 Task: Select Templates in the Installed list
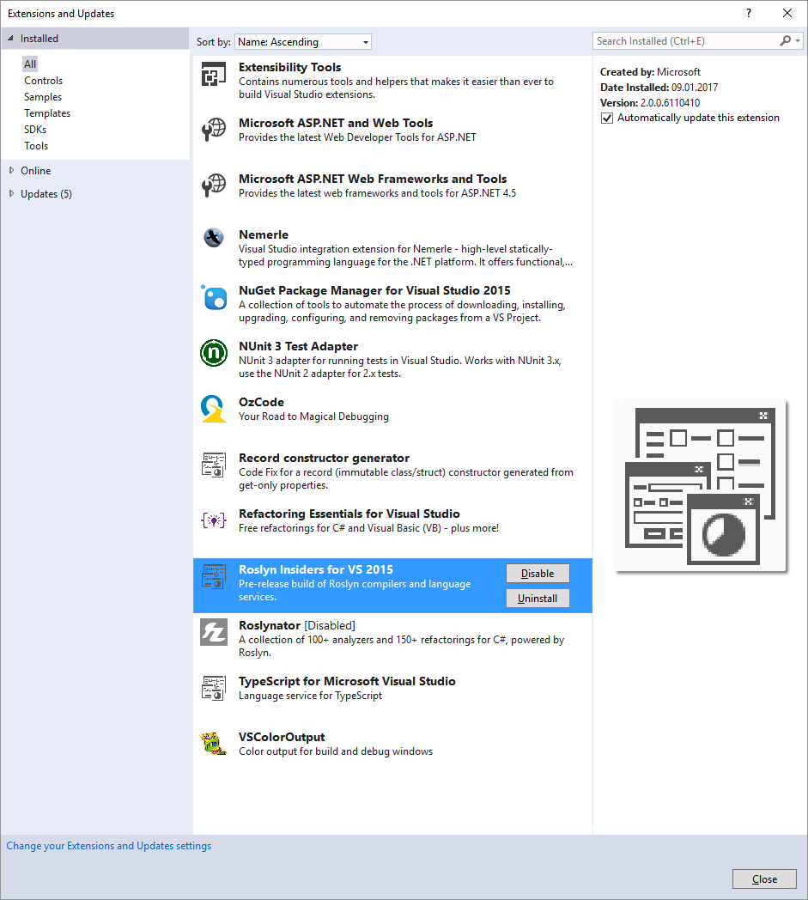(47, 113)
